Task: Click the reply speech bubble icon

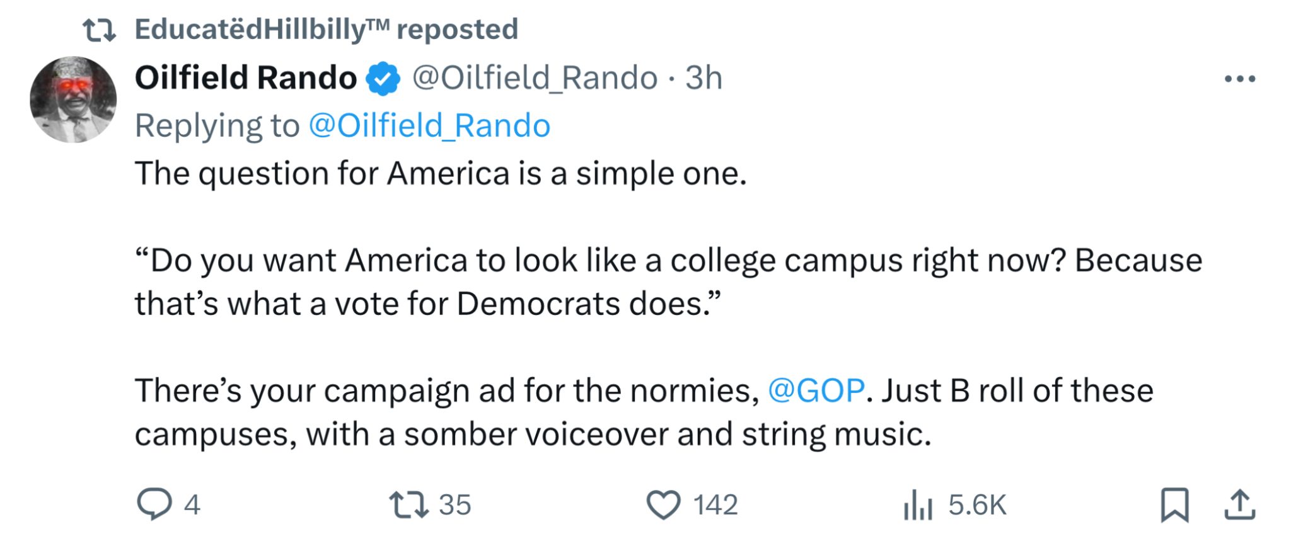Action: 154,504
